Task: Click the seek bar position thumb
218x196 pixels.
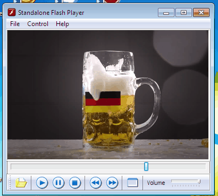Action: [x=146, y=166]
